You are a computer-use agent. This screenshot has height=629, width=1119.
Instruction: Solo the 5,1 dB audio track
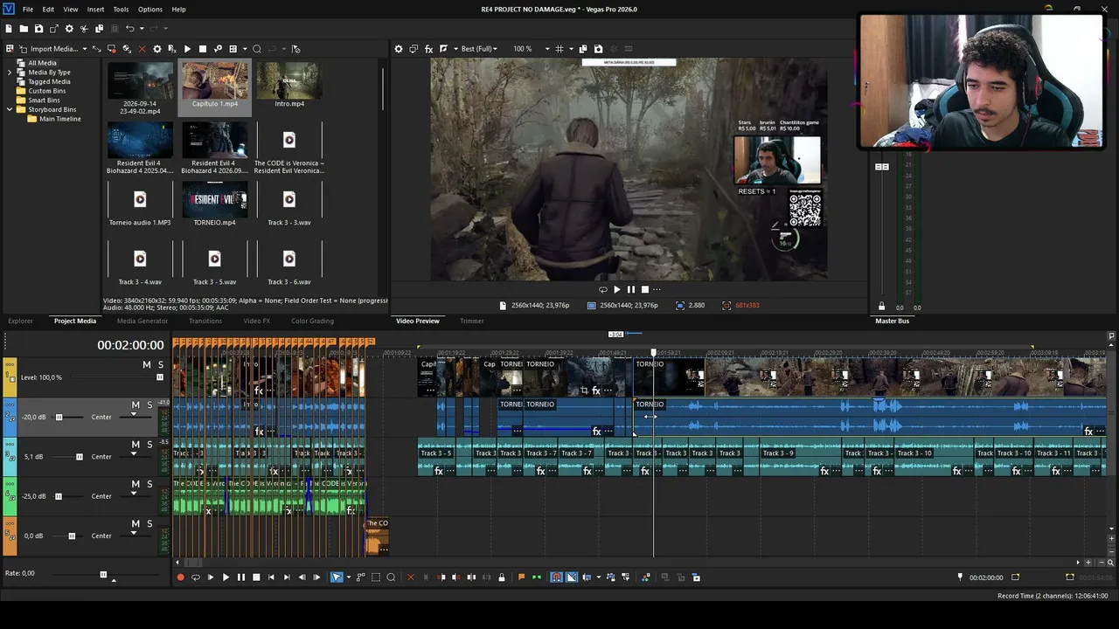(x=149, y=445)
